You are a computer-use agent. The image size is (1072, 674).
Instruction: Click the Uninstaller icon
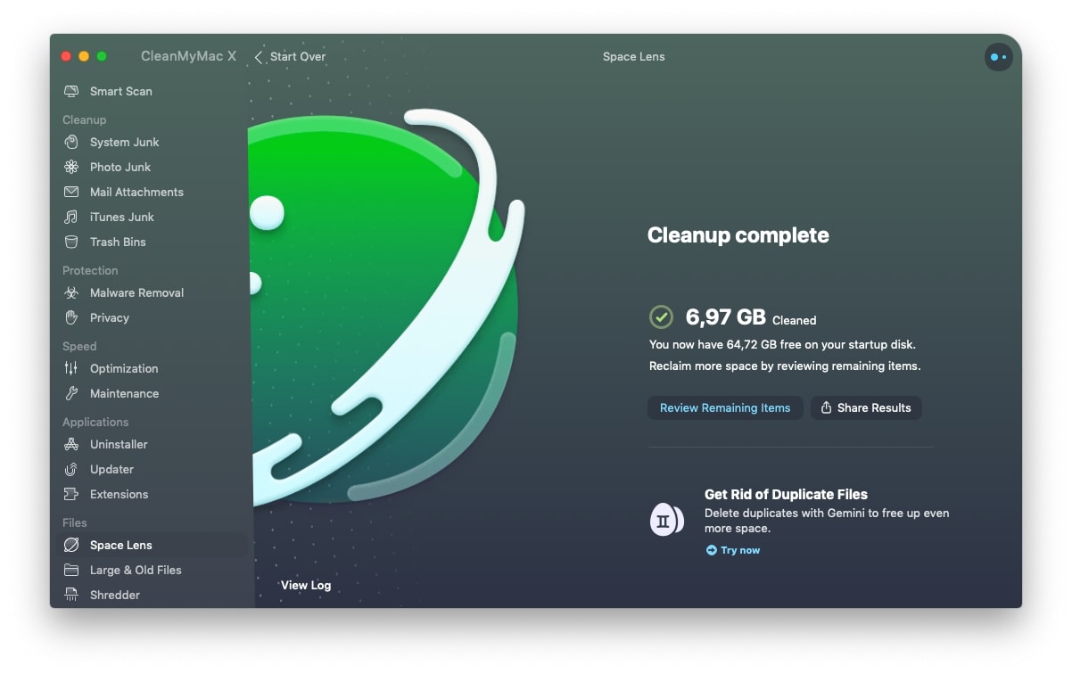[x=71, y=444]
